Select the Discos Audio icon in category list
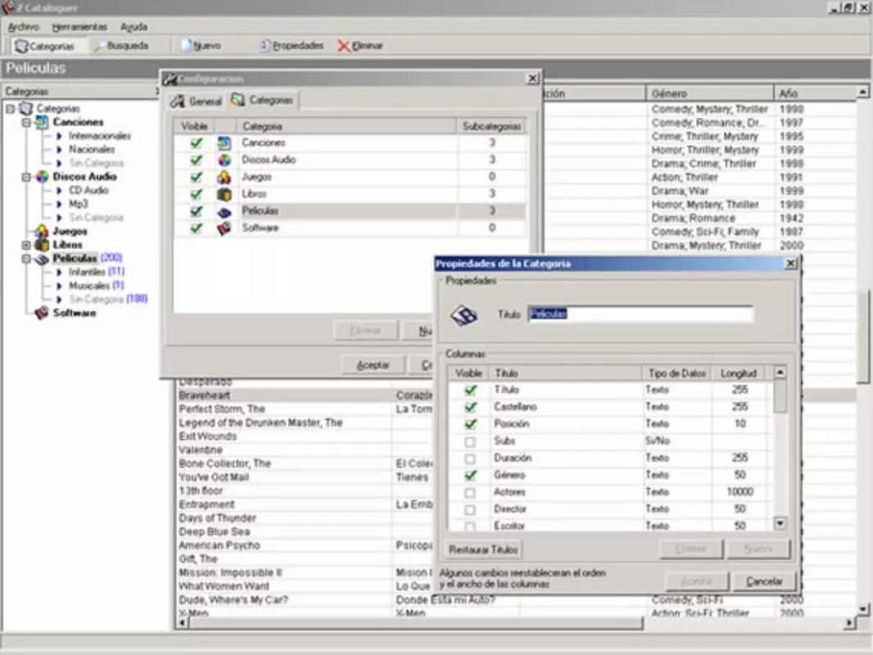Image resolution: width=873 pixels, height=655 pixels. pos(224,160)
